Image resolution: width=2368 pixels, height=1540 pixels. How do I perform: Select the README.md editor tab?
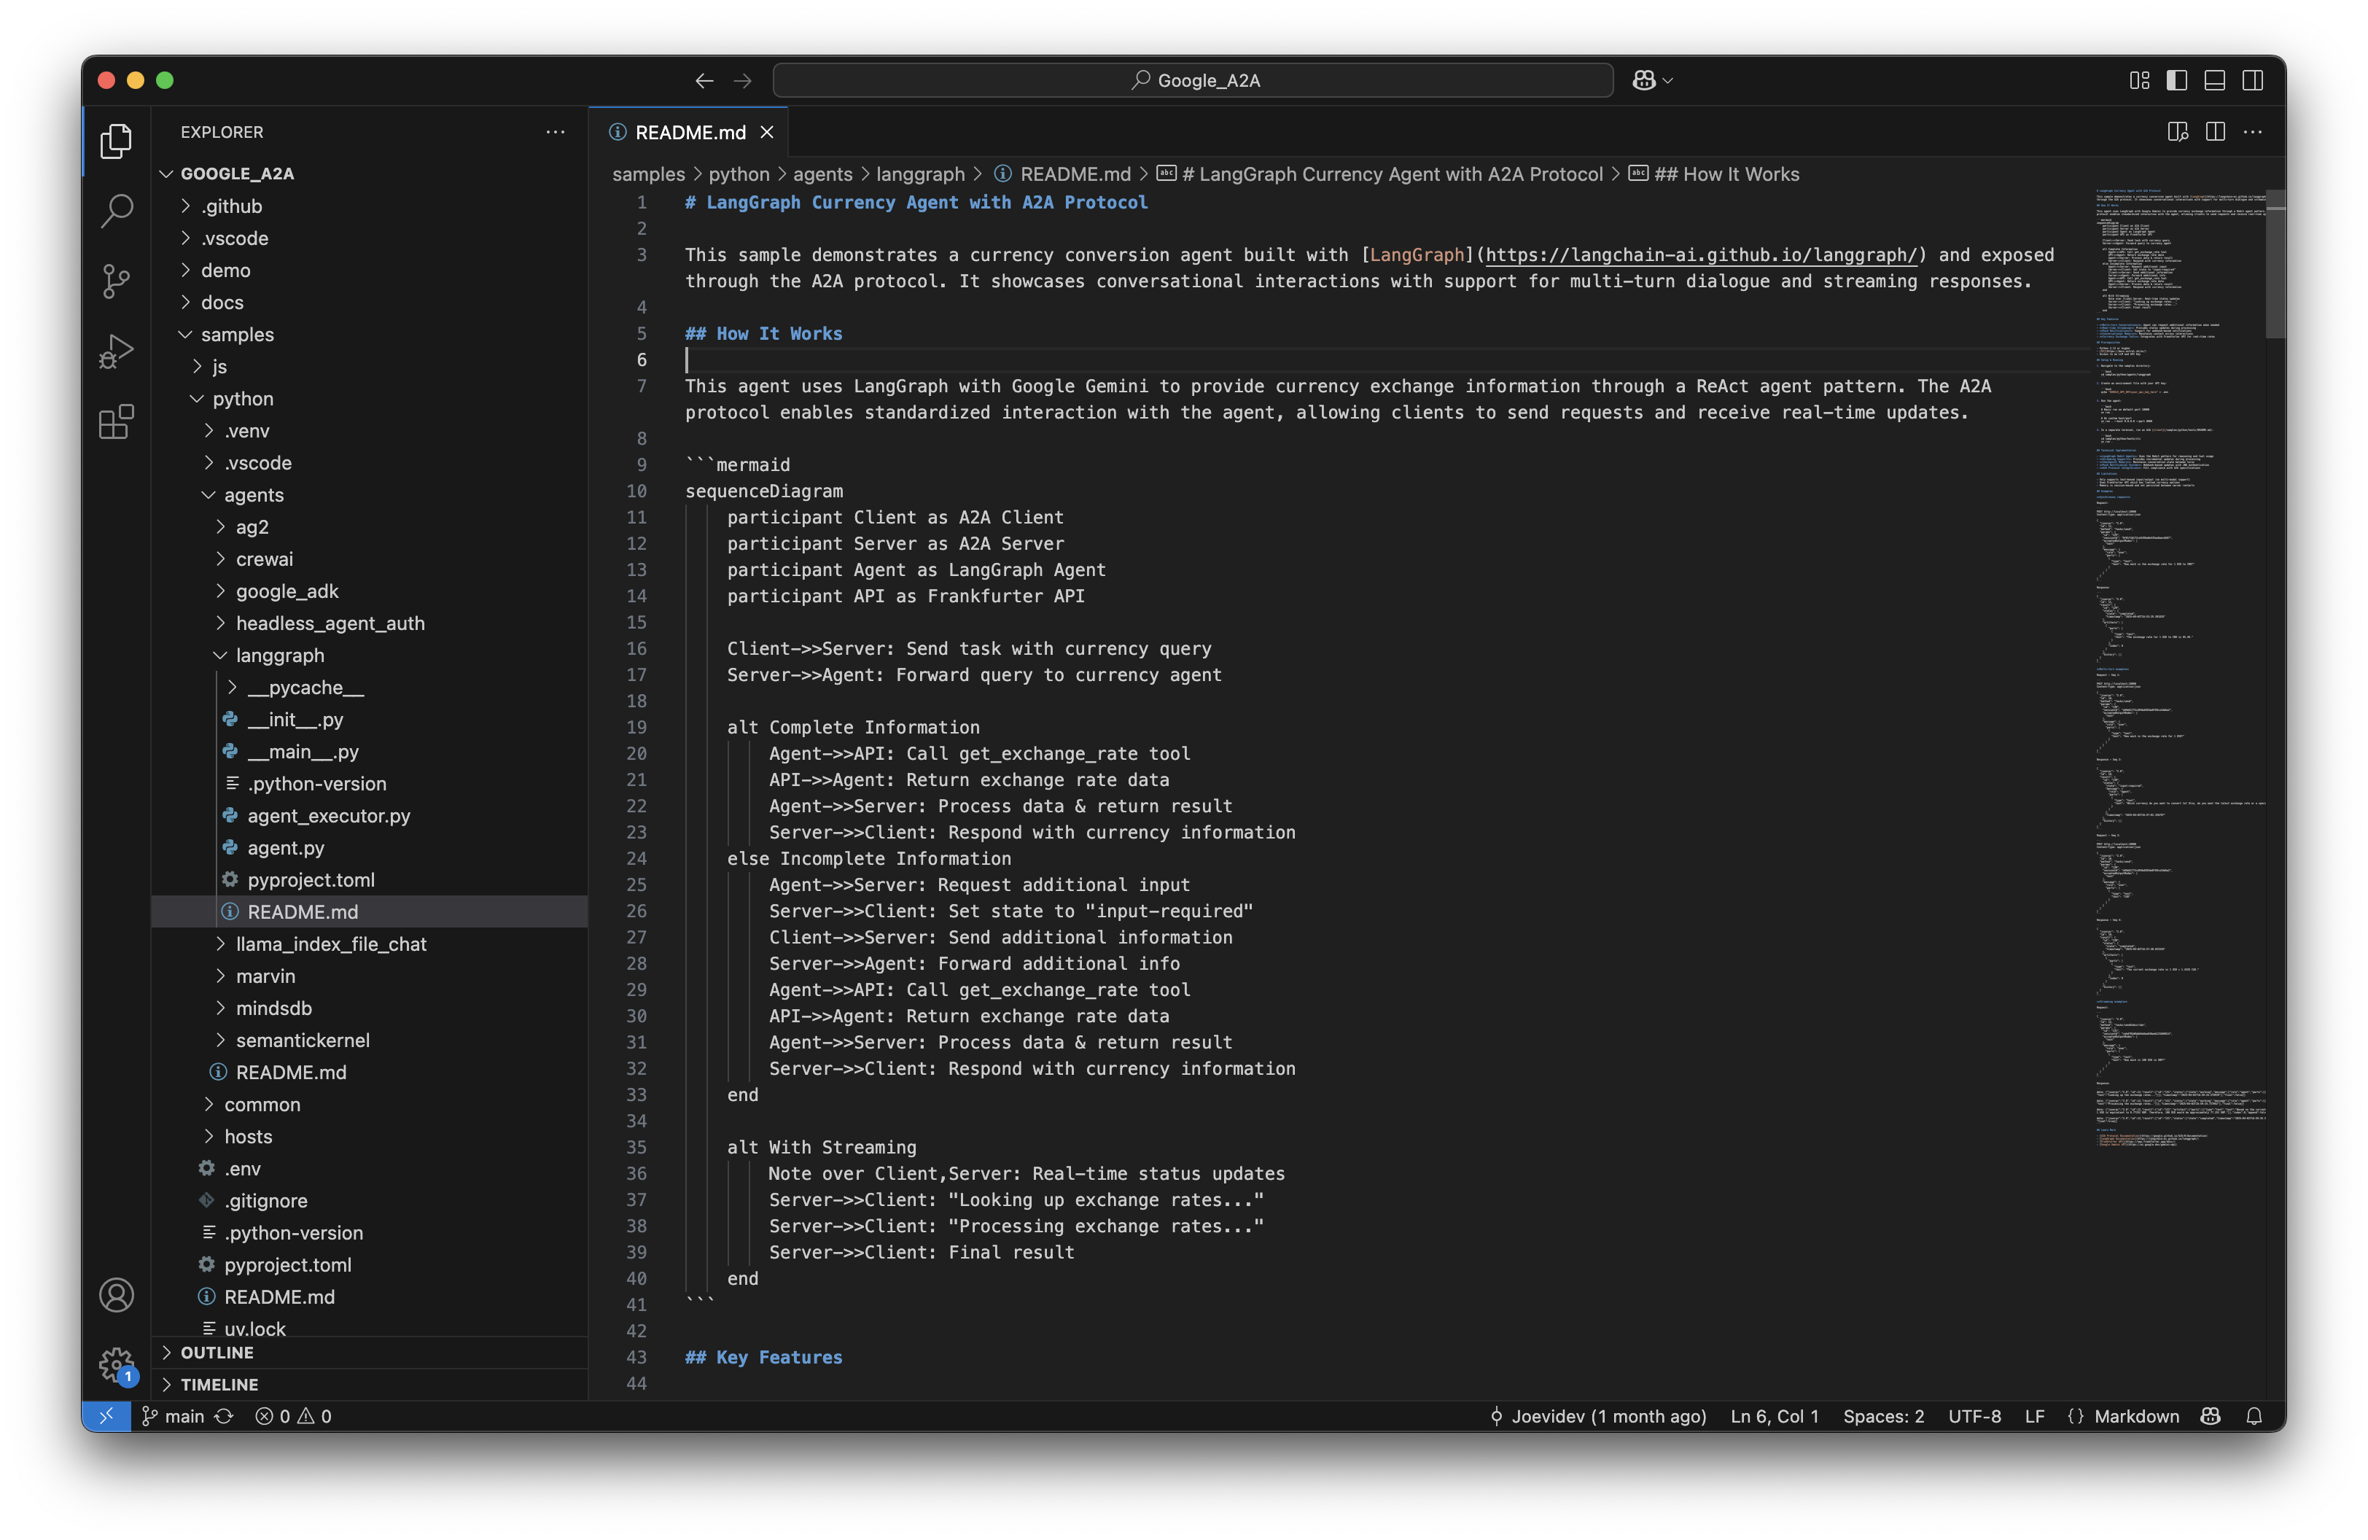pos(690,132)
